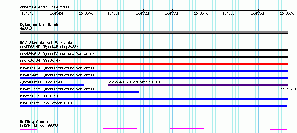
Task: Click the gray 4q32.3 cytogenetic band bar
Action: (154, 32)
